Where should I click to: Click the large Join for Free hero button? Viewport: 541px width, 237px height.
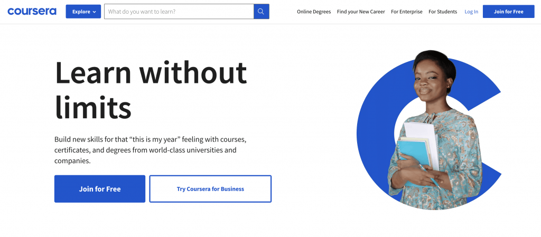pos(100,189)
